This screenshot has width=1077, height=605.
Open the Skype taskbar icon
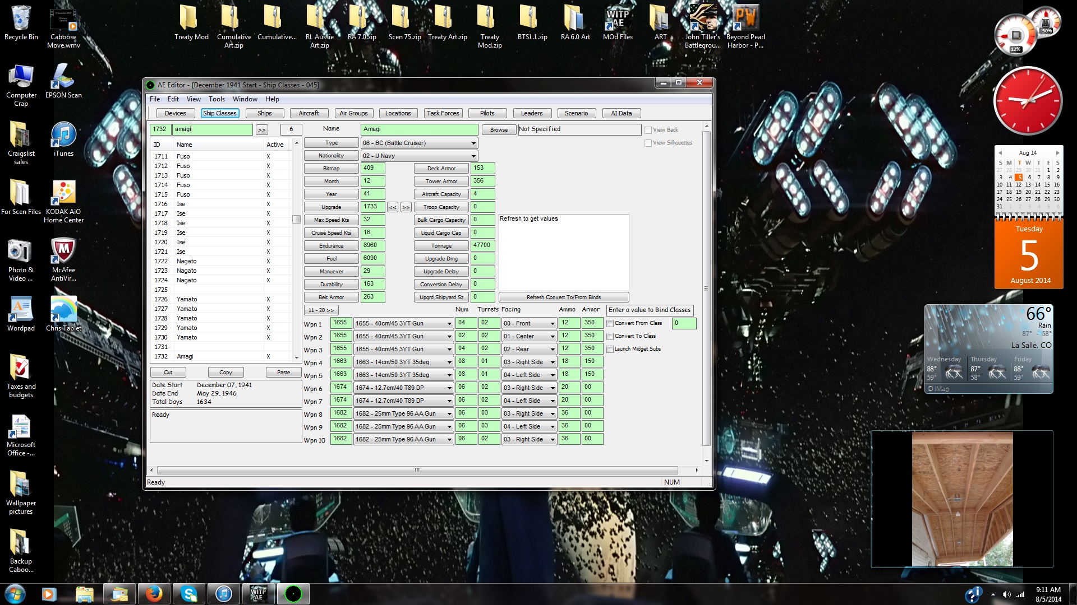click(x=188, y=594)
